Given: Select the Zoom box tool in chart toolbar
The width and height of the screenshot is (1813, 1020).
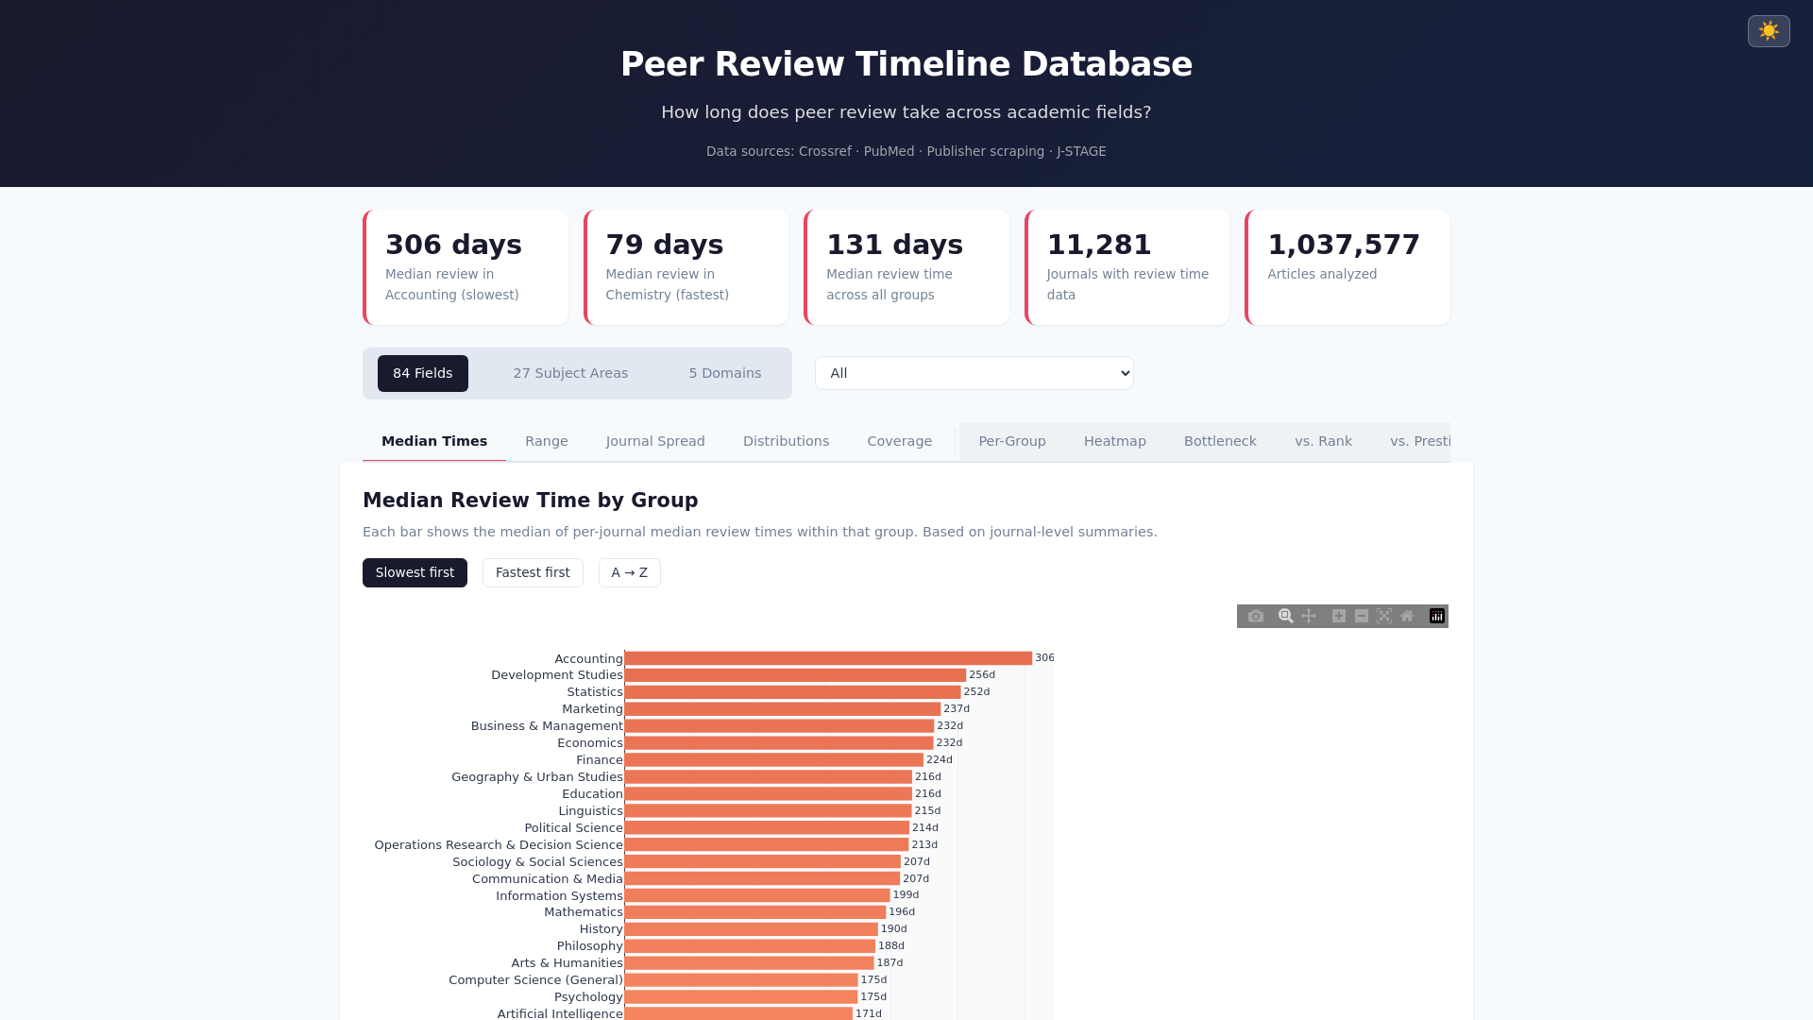Looking at the screenshot, I should 1285,616.
